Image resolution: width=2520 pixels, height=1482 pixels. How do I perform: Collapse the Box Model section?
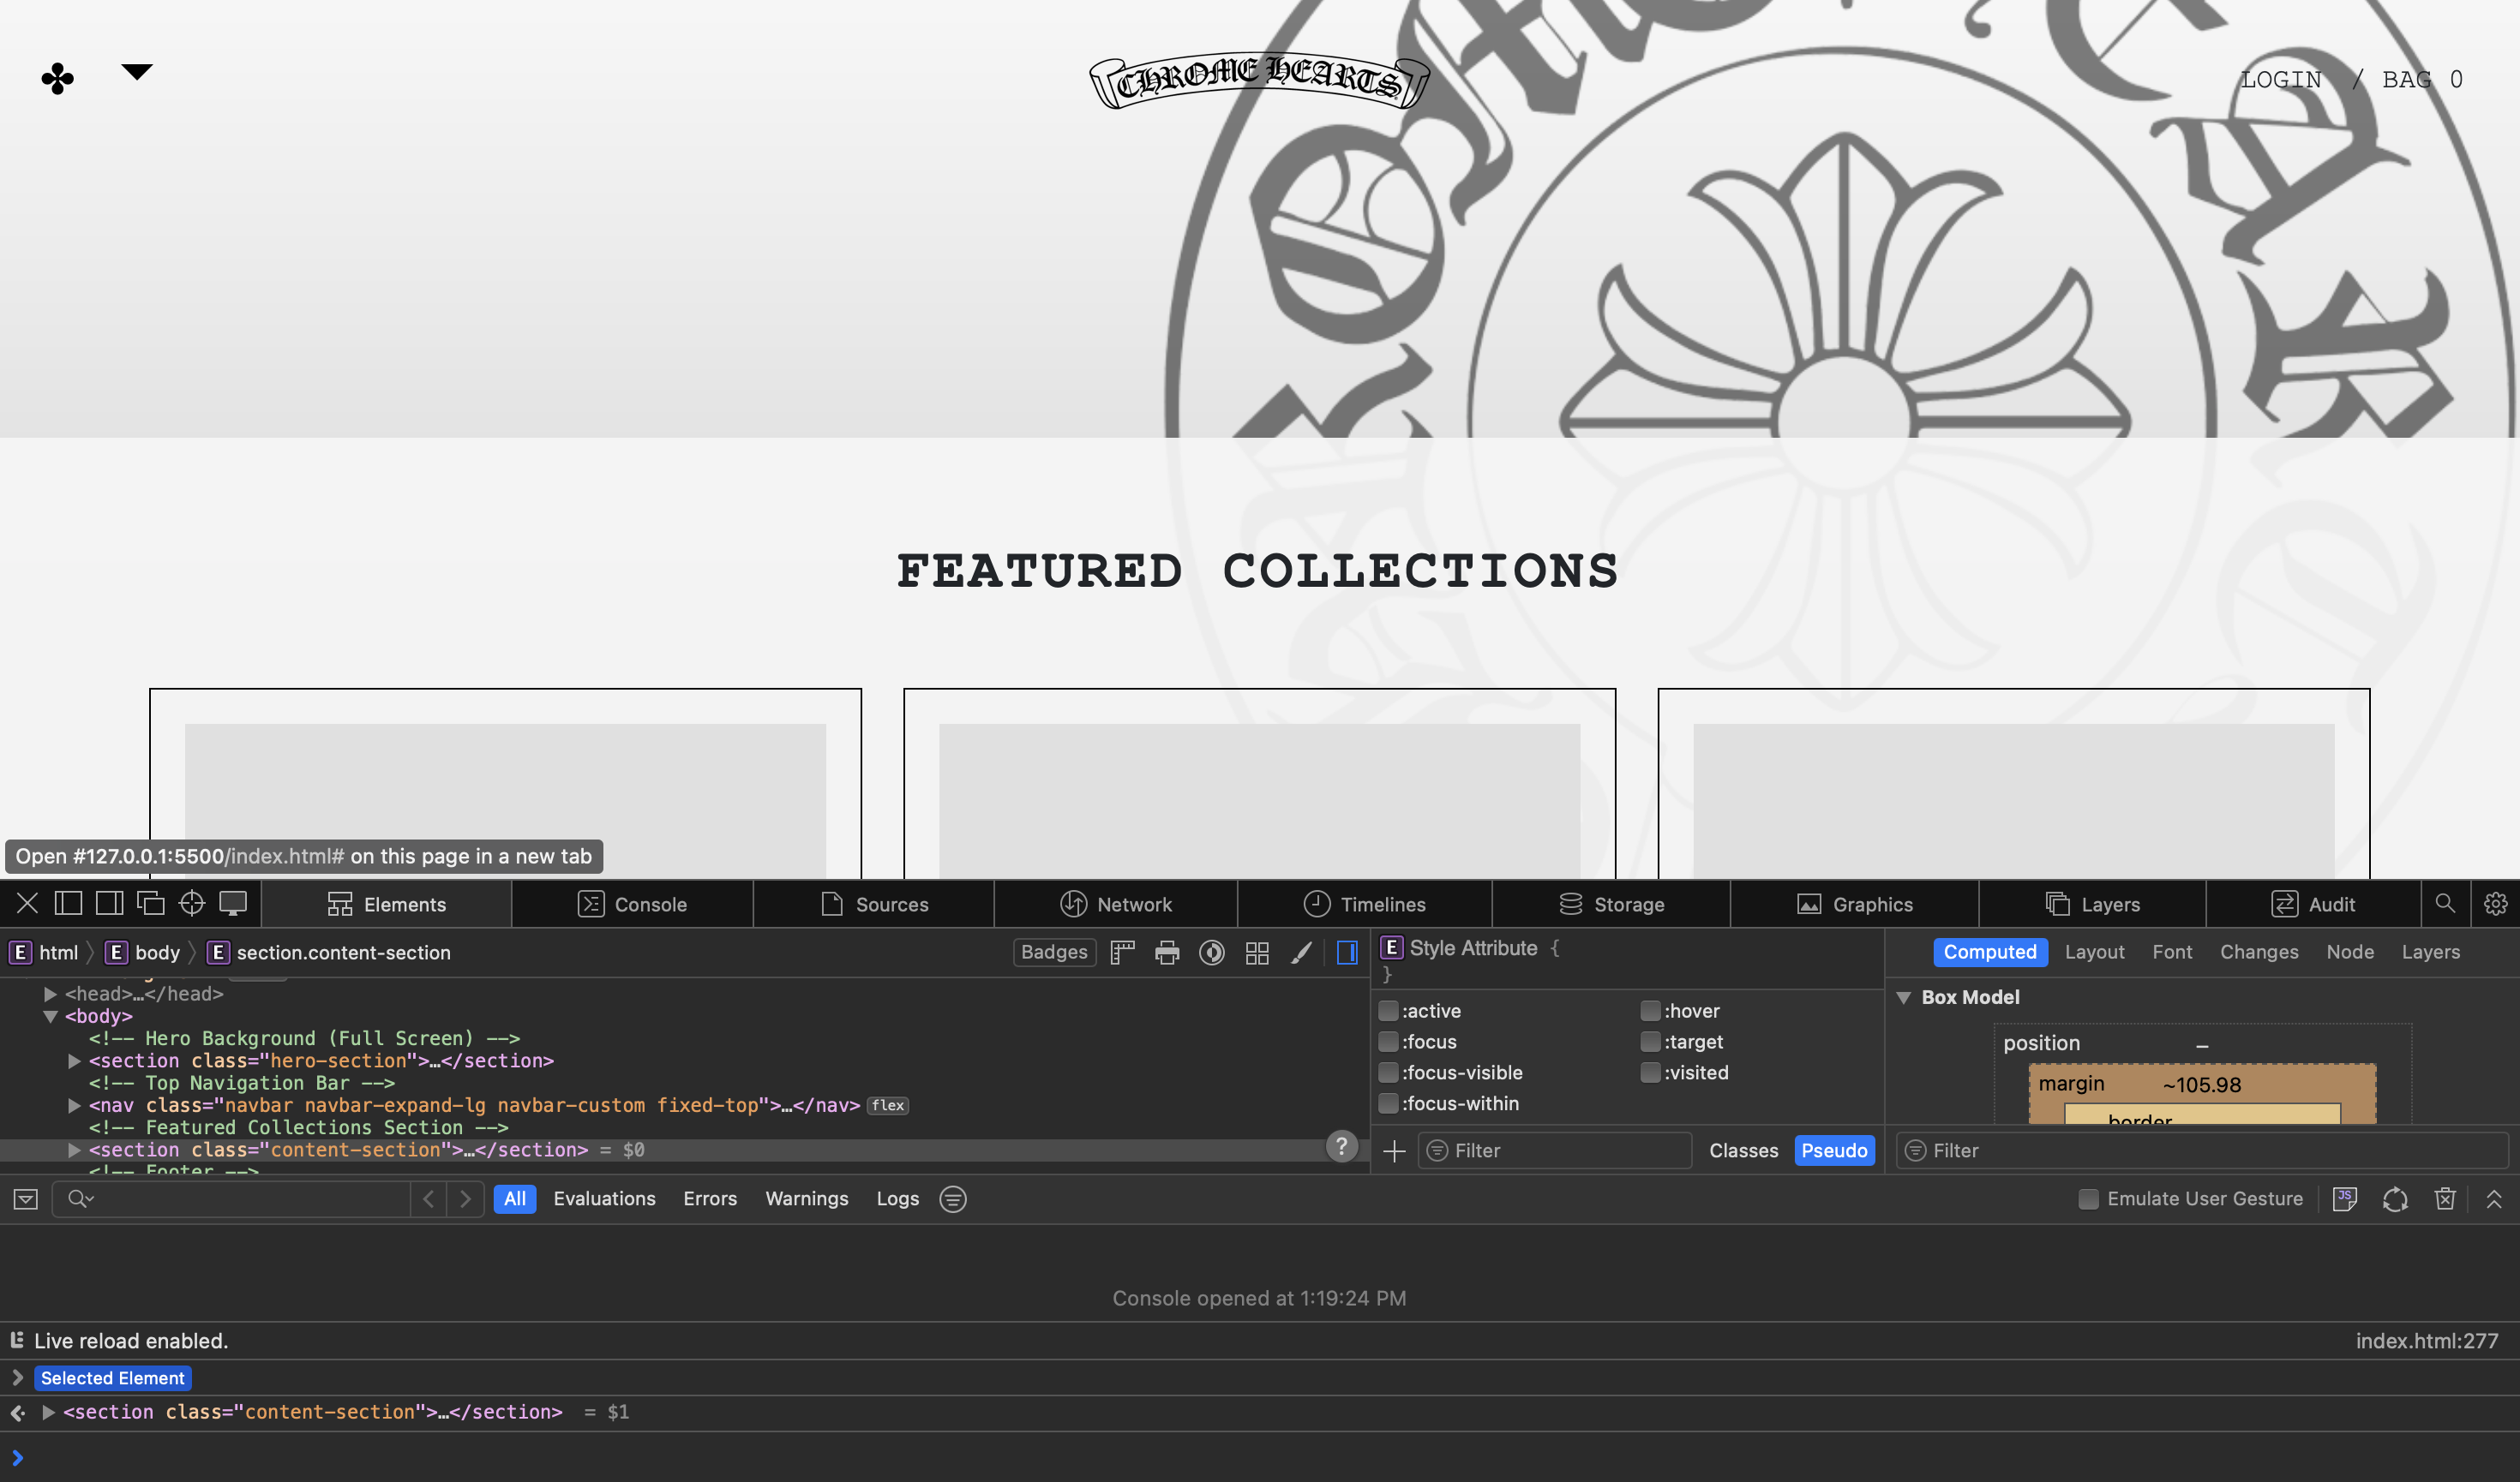pyautogui.click(x=1904, y=997)
